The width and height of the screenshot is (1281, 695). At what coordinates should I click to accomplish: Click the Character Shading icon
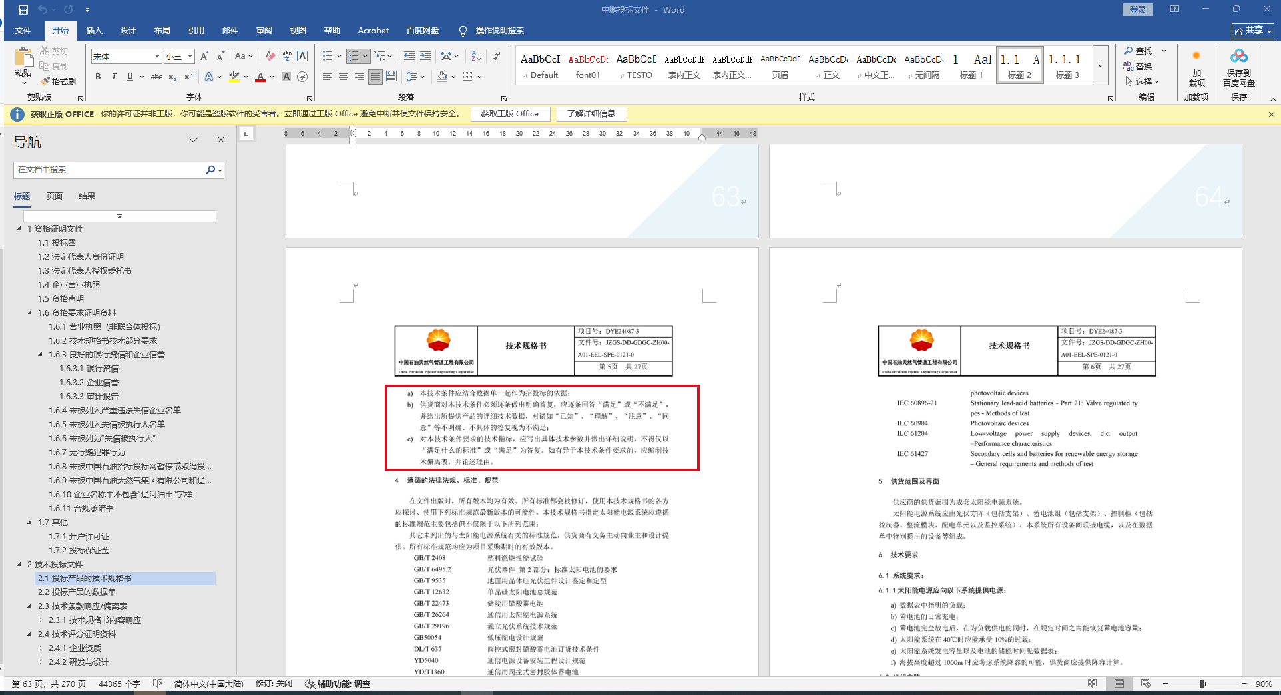[286, 77]
